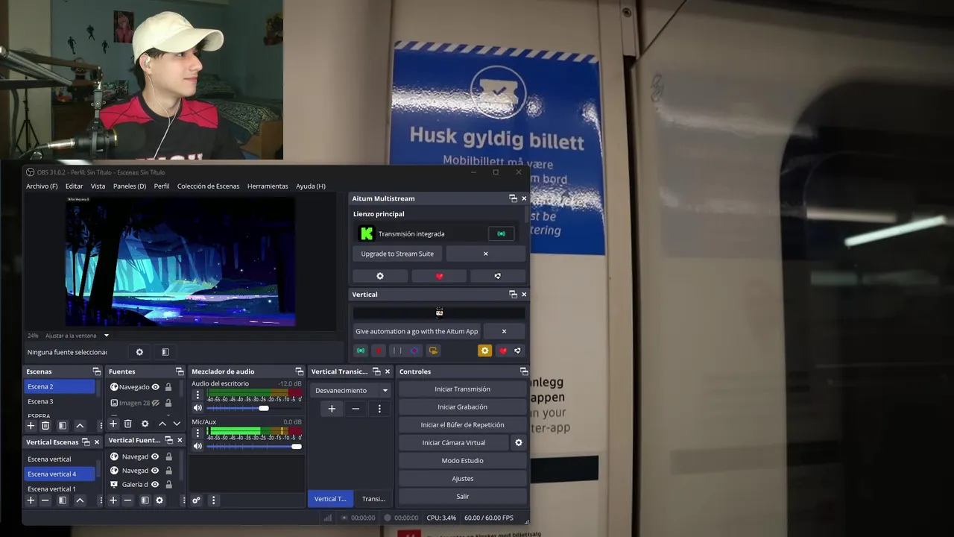
Task: Open Audio del escritorio three-dot menu
Action: point(197,395)
